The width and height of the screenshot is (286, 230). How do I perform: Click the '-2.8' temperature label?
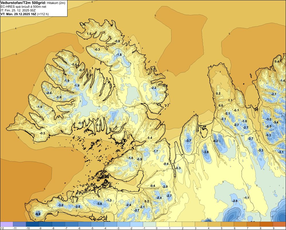(235, 201)
